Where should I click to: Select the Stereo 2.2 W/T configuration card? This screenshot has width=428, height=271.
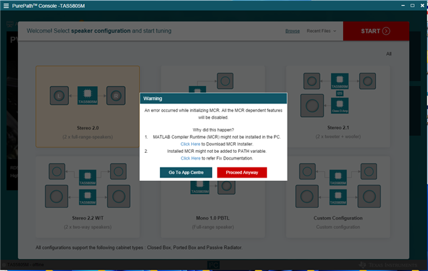click(88, 197)
